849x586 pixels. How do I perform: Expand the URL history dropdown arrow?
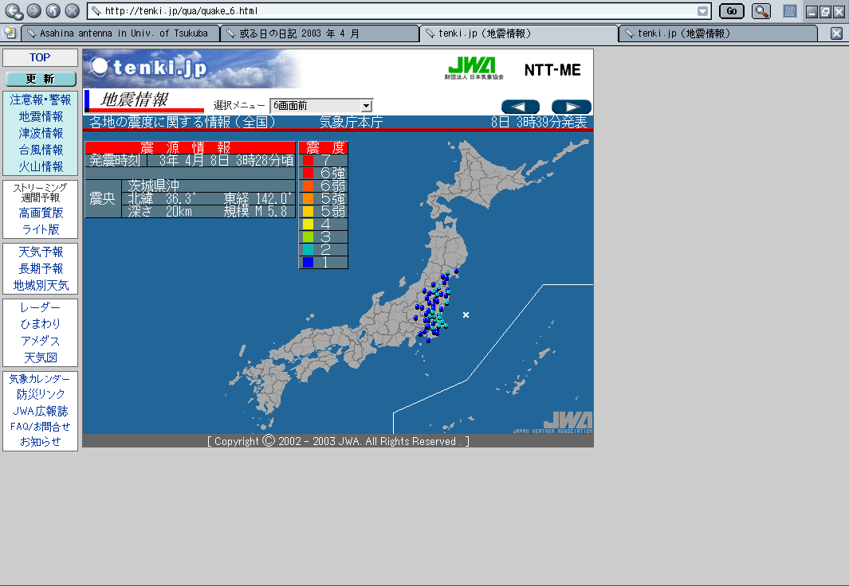point(703,11)
